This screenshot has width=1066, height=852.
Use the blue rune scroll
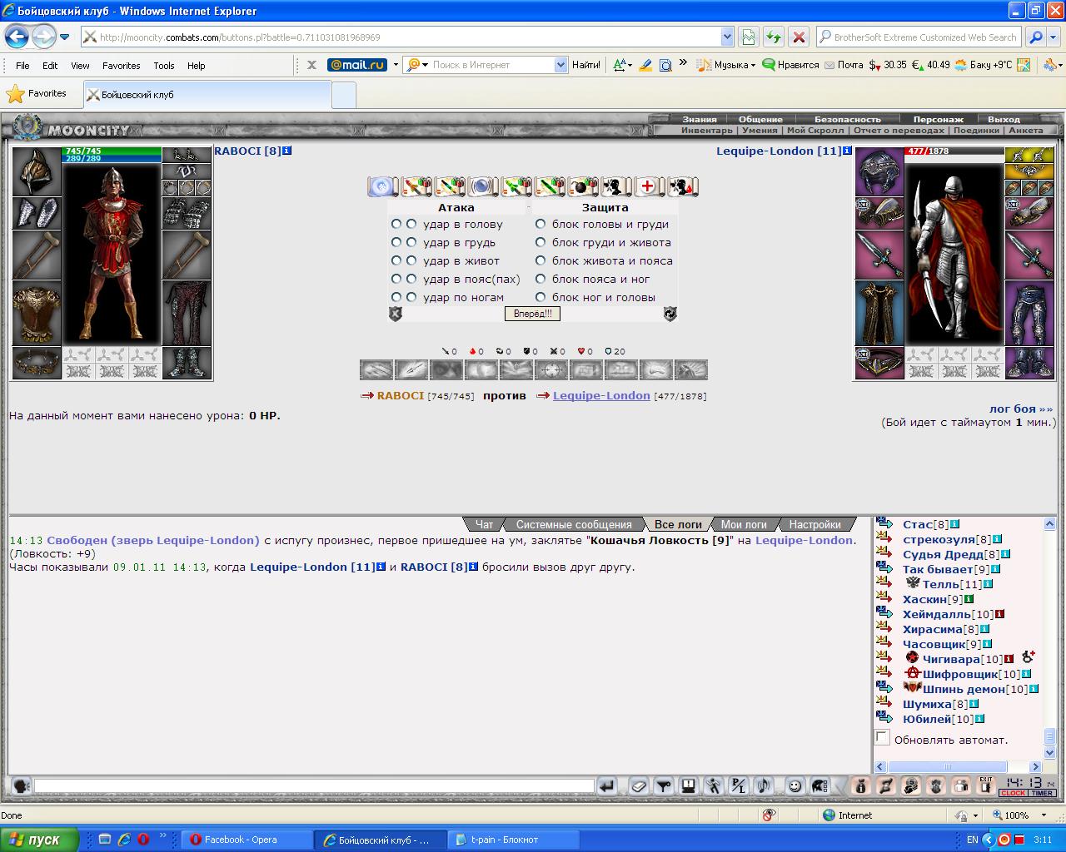[382, 186]
